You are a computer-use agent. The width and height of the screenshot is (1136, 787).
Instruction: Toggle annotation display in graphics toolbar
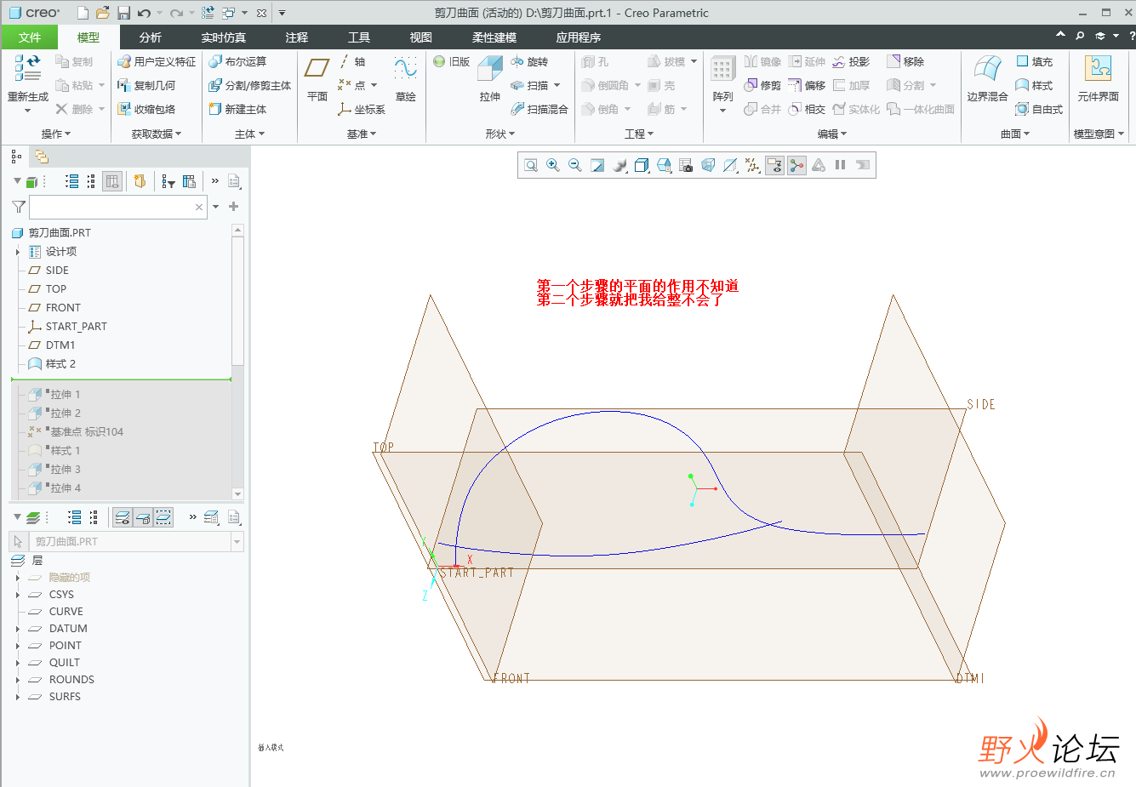point(774,165)
